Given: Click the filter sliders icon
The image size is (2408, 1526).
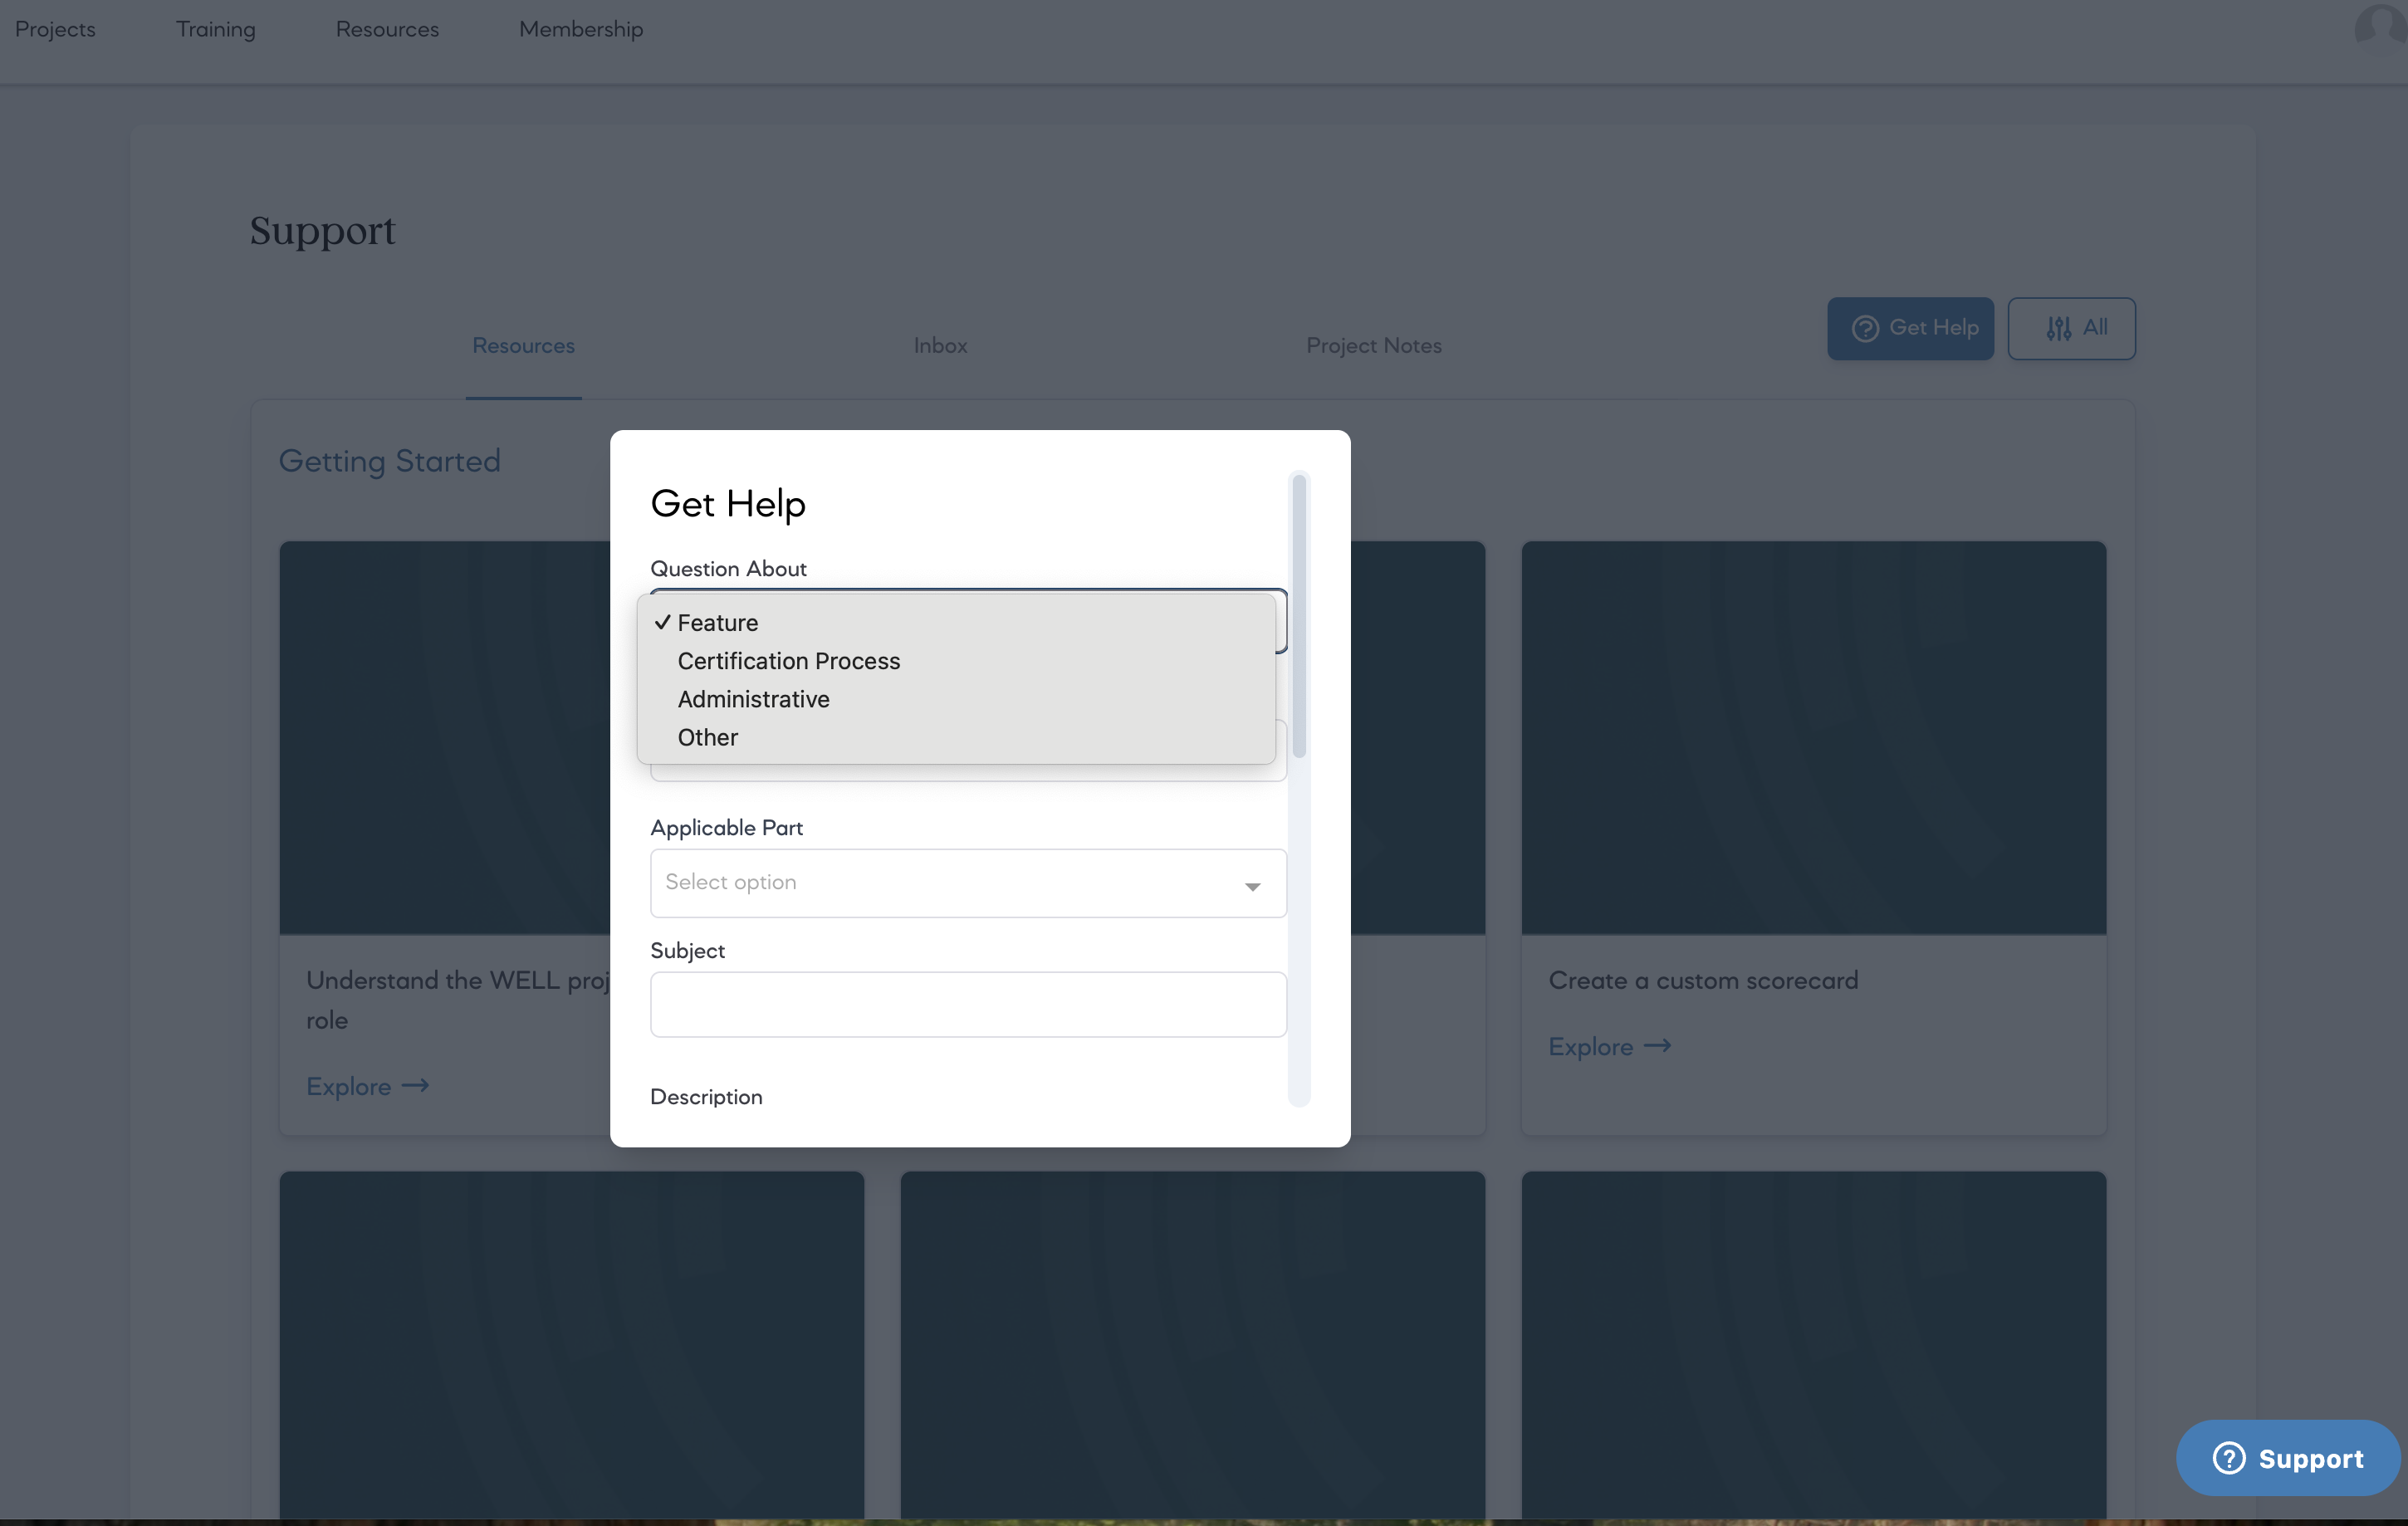Looking at the screenshot, I should click(2058, 328).
